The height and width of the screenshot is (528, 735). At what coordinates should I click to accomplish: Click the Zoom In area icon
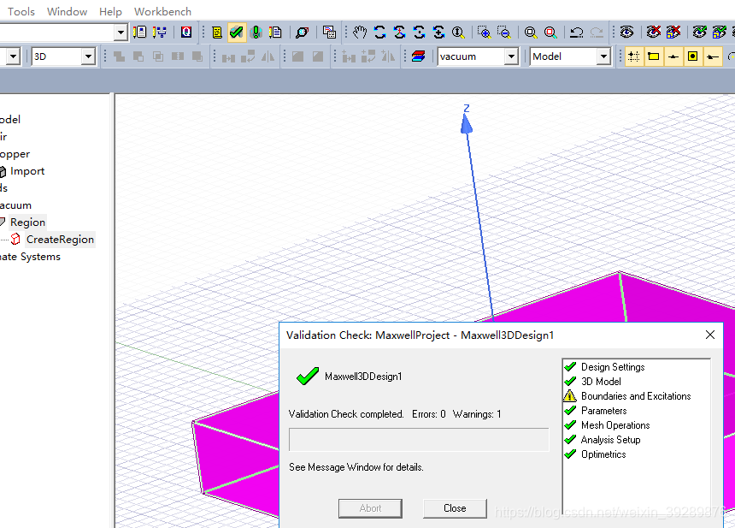coord(484,33)
